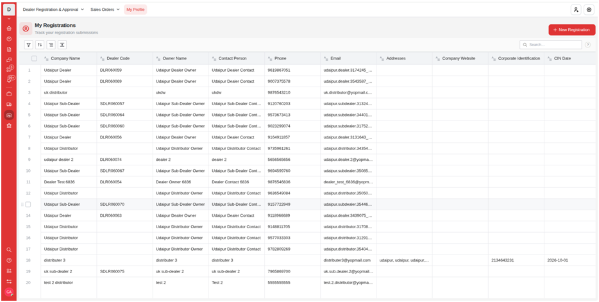
Task: Click the Company Name column header
Action: tap(69, 58)
